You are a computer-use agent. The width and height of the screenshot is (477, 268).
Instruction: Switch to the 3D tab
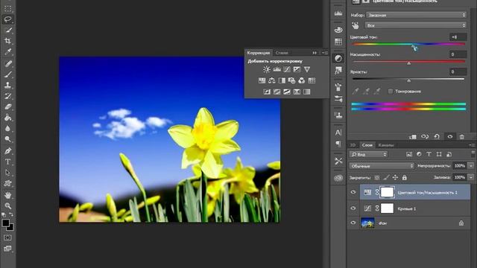353,145
